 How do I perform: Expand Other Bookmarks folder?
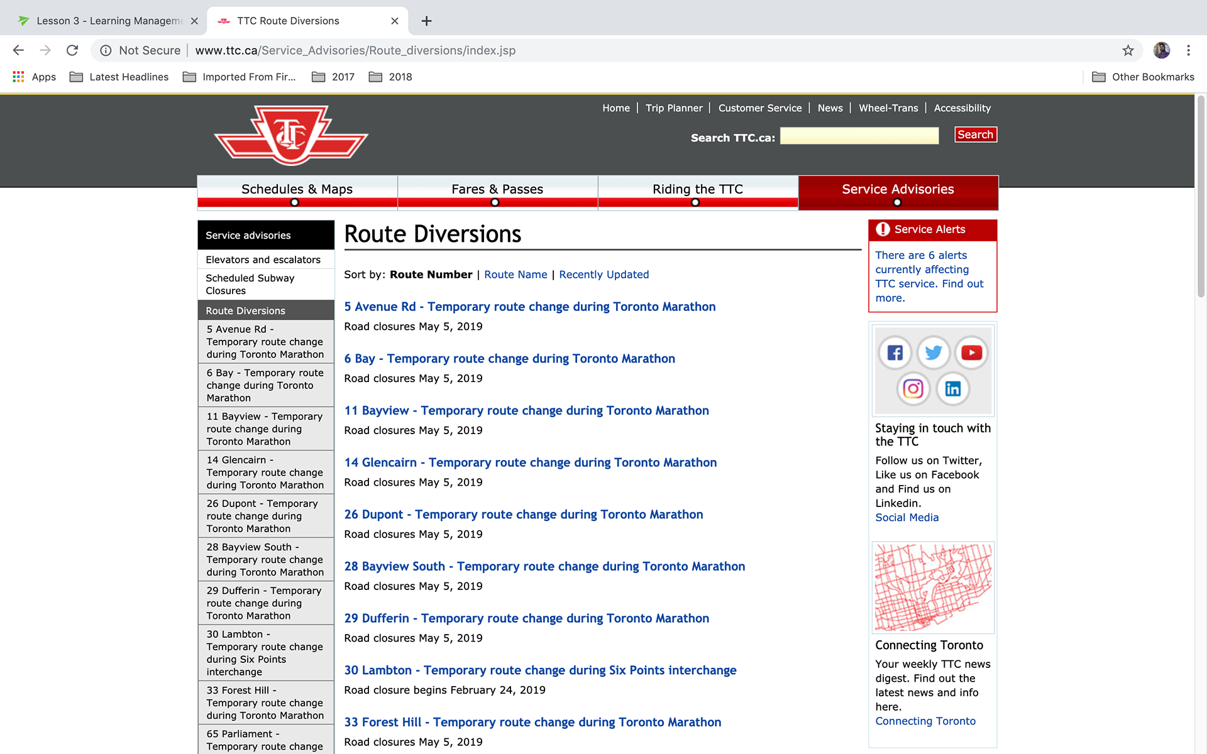click(1143, 77)
